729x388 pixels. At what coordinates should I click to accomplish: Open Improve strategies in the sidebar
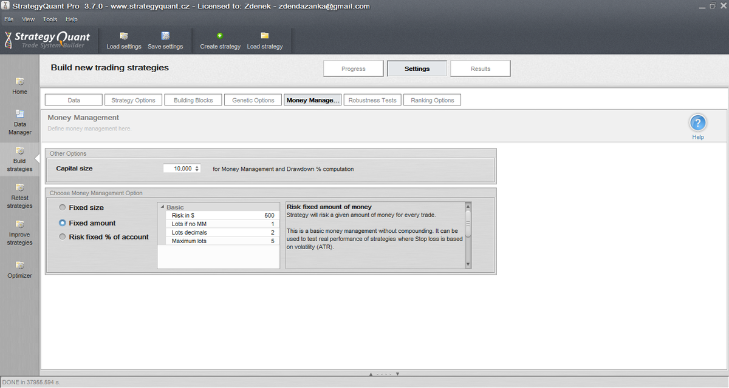(x=19, y=233)
